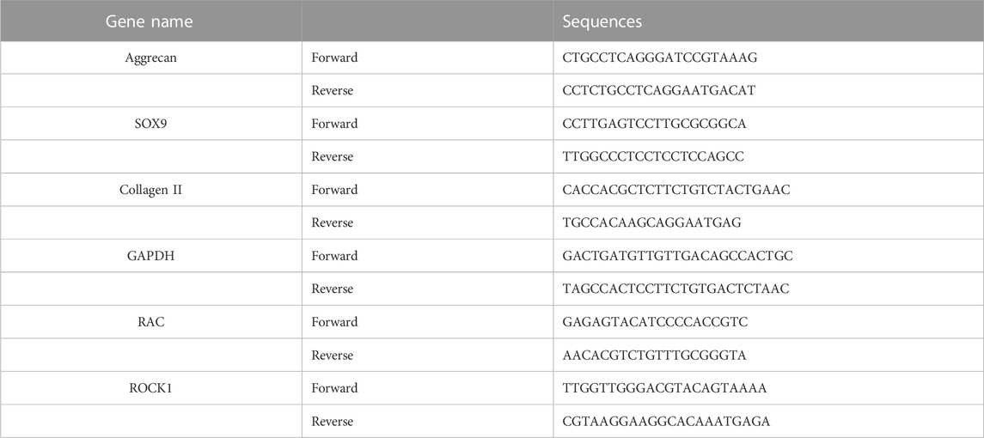The image size is (984, 438).
Task: Select the SOX9 gene name cell
Action: tap(149, 124)
